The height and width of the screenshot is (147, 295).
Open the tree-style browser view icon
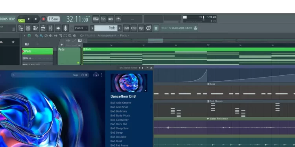tap(21, 28)
